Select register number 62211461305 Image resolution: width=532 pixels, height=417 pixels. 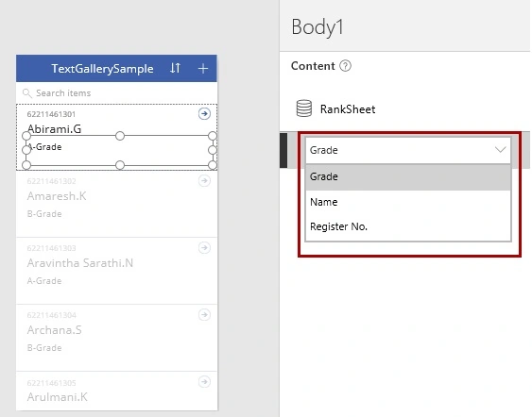tap(52, 383)
